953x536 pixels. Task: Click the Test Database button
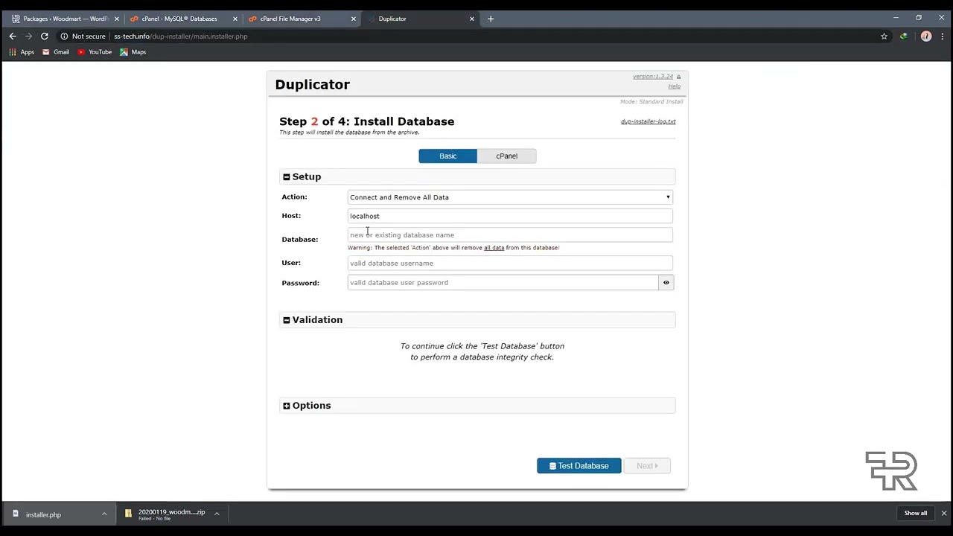579,466
